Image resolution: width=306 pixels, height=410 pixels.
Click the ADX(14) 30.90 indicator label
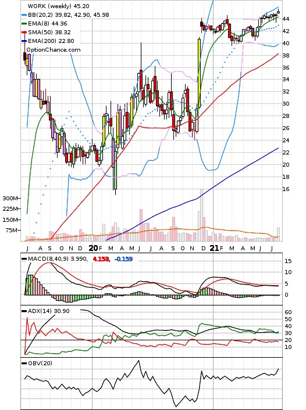[49, 311]
